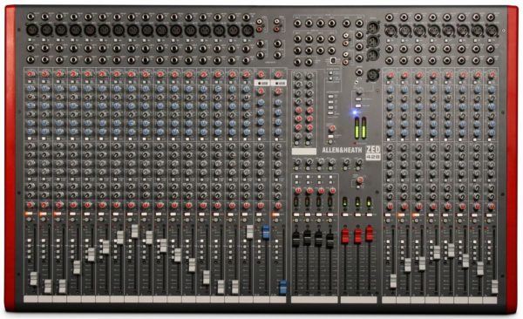The width and height of the screenshot is (523, 319).
Task: Click the middle red master fader
Action: point(357,235)
